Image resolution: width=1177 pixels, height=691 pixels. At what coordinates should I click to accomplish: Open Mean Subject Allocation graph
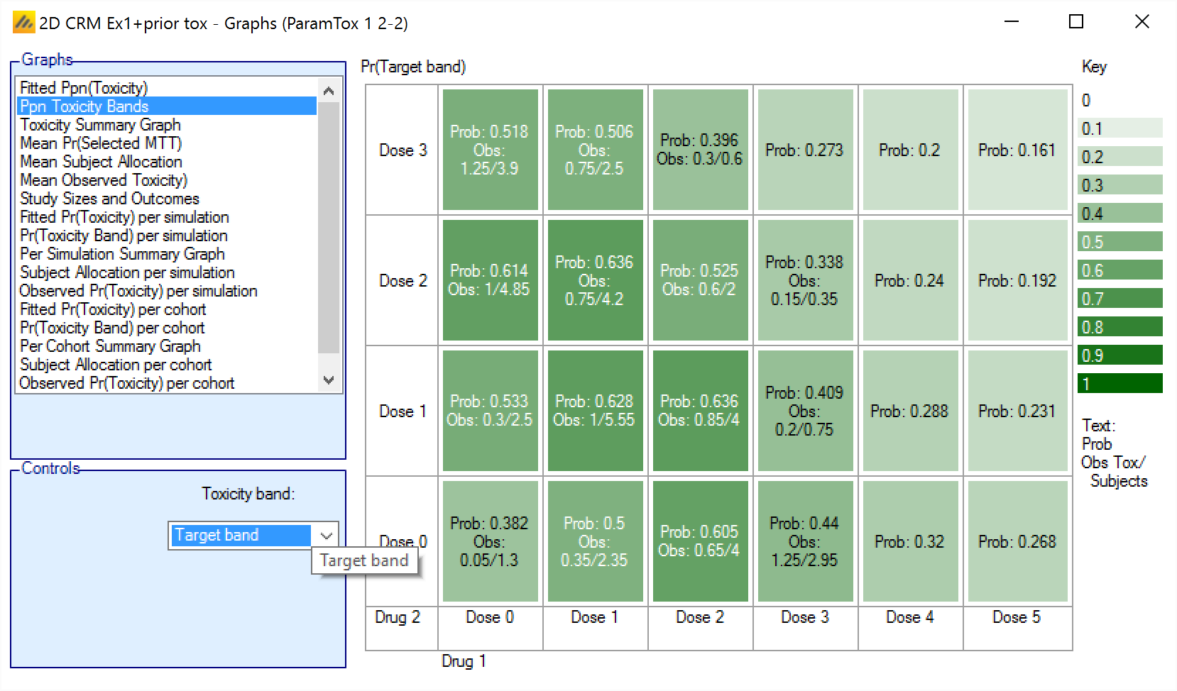point(101,162)
